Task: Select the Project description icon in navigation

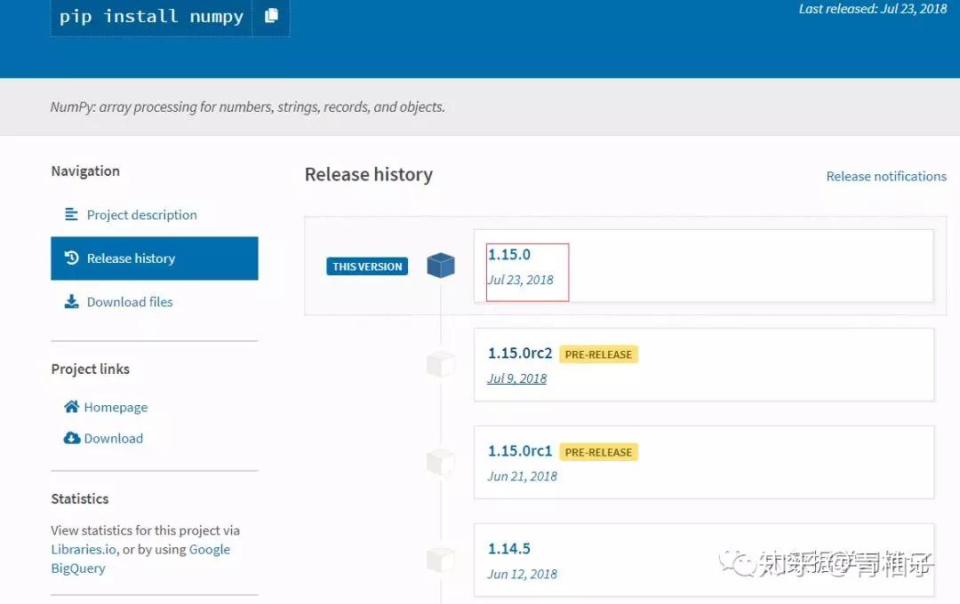Action: pos(71,214)
